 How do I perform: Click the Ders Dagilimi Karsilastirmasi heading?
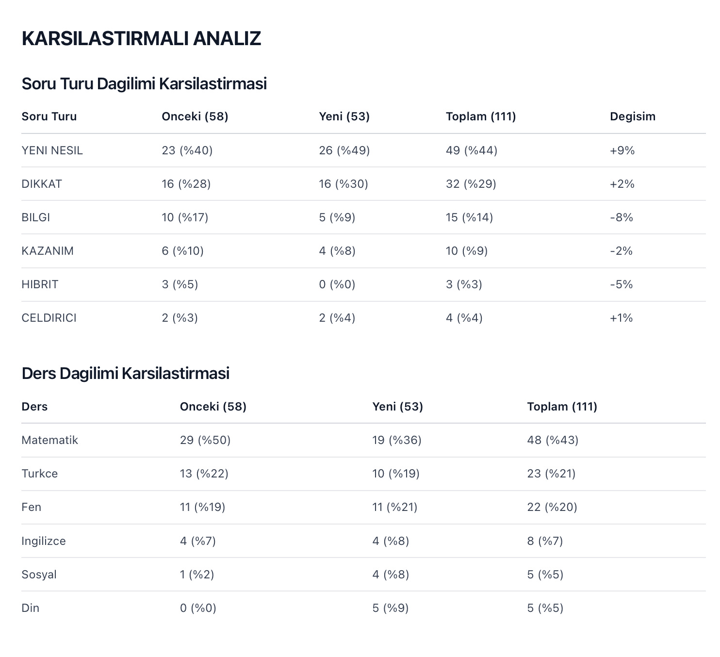(125, 374)
